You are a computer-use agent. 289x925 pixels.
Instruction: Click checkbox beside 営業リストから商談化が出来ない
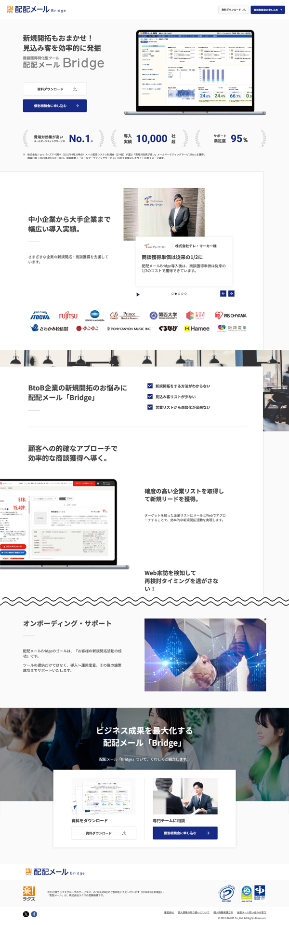pyautogui.click(x=150, y=407)
